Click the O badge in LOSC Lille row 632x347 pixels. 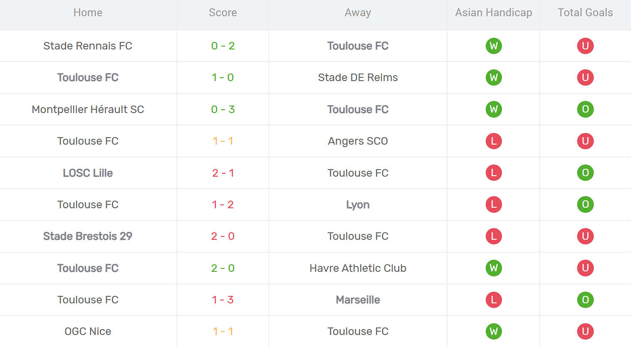tap(585, 172)
